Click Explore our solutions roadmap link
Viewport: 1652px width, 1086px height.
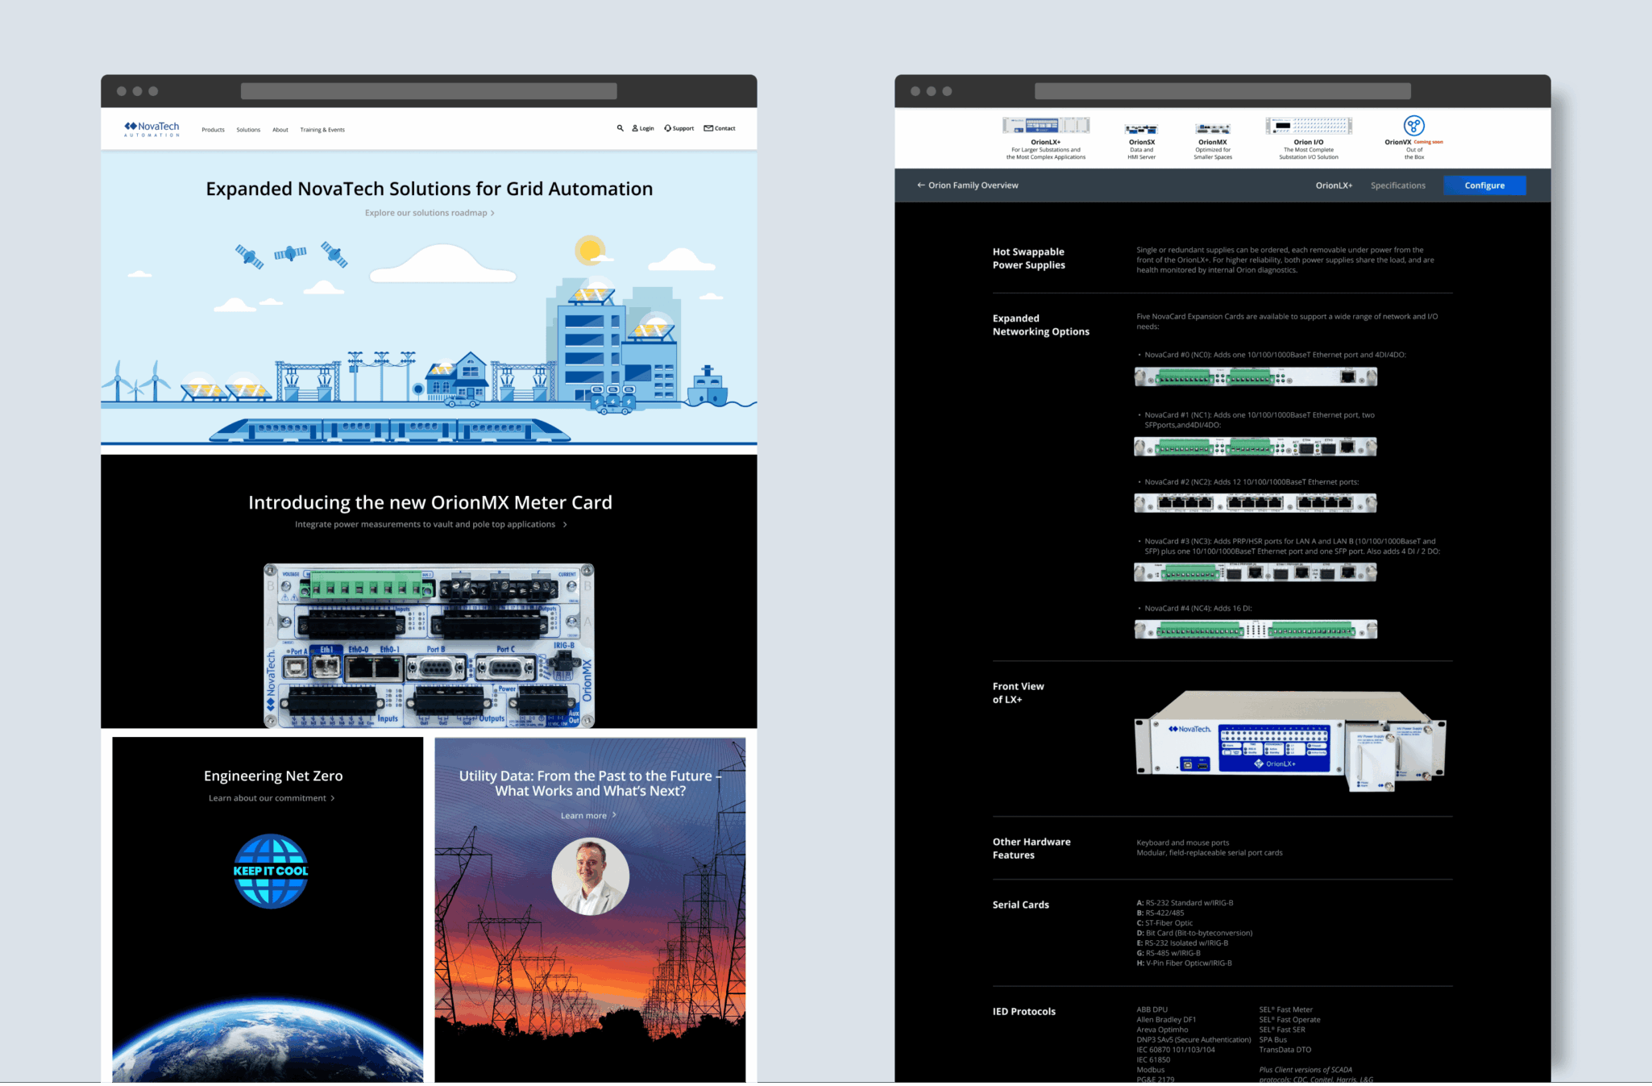point(429,213)
